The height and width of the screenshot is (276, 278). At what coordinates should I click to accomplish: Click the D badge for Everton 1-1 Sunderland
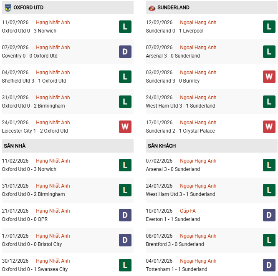tap(269, 215)
